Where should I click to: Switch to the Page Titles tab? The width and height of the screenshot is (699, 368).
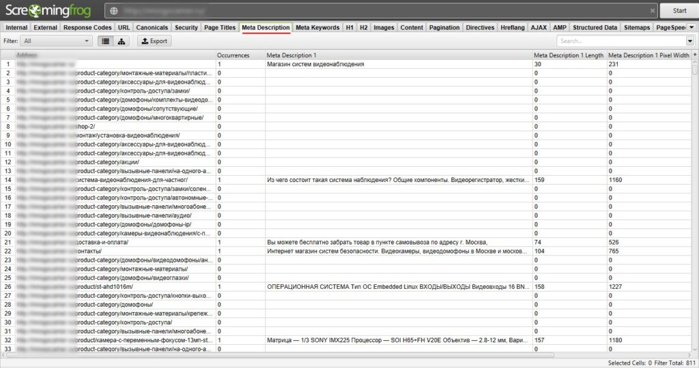(220, 28)
